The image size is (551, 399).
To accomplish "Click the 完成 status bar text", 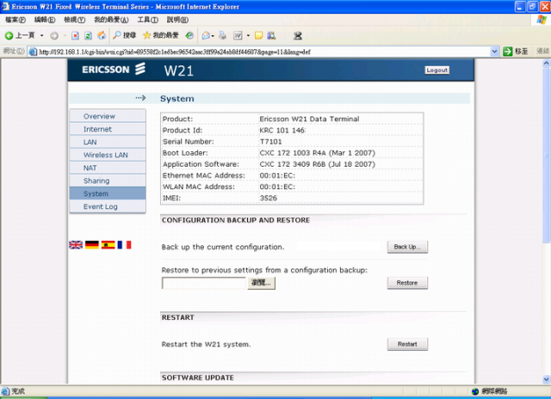I will click(18, 391).
